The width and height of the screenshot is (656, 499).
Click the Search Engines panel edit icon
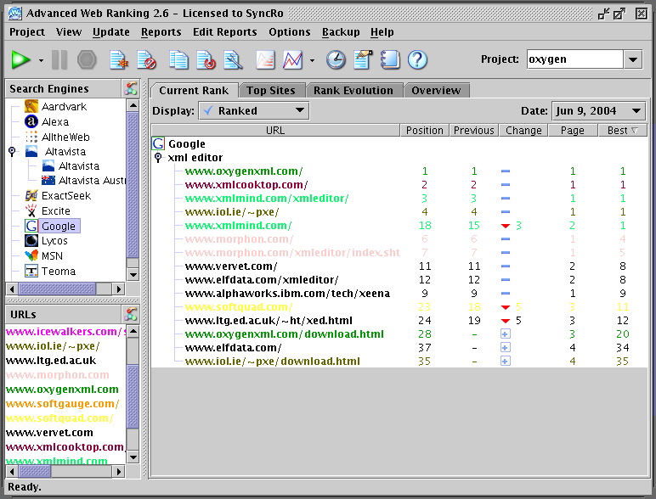(131, 88)
